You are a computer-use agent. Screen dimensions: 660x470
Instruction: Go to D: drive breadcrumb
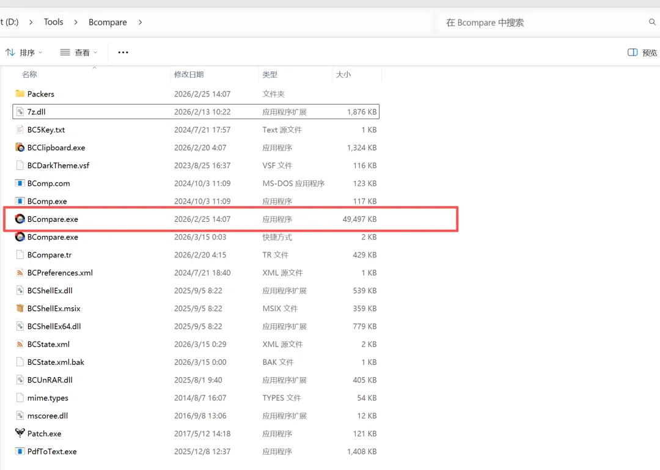(x=9, y=22)
